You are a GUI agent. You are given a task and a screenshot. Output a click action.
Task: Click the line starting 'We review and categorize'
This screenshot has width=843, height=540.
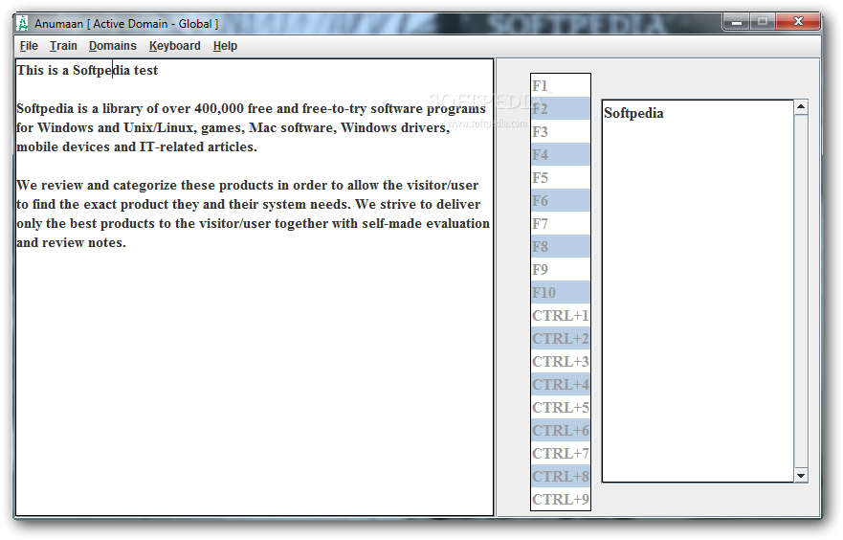[247, 186]
